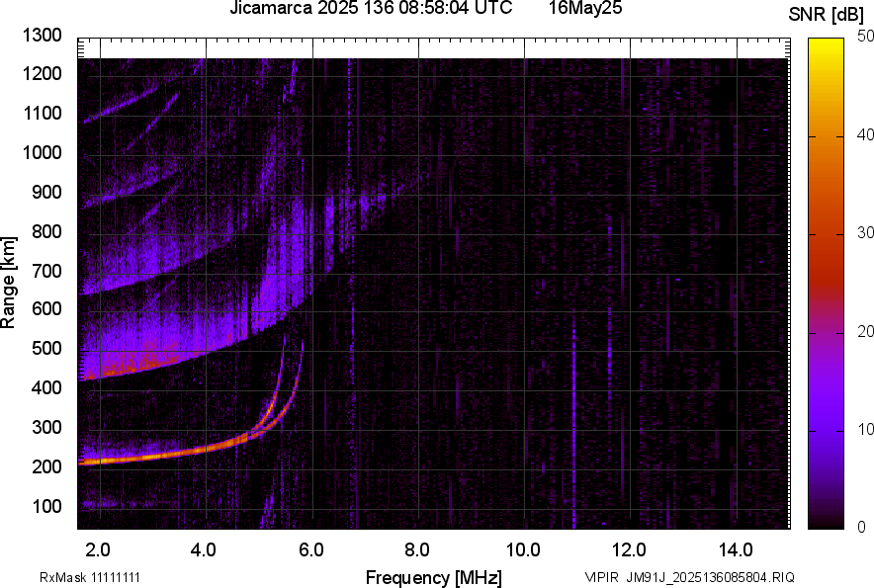Click the 'RxMask 11111111' footer text

(90, 577)
